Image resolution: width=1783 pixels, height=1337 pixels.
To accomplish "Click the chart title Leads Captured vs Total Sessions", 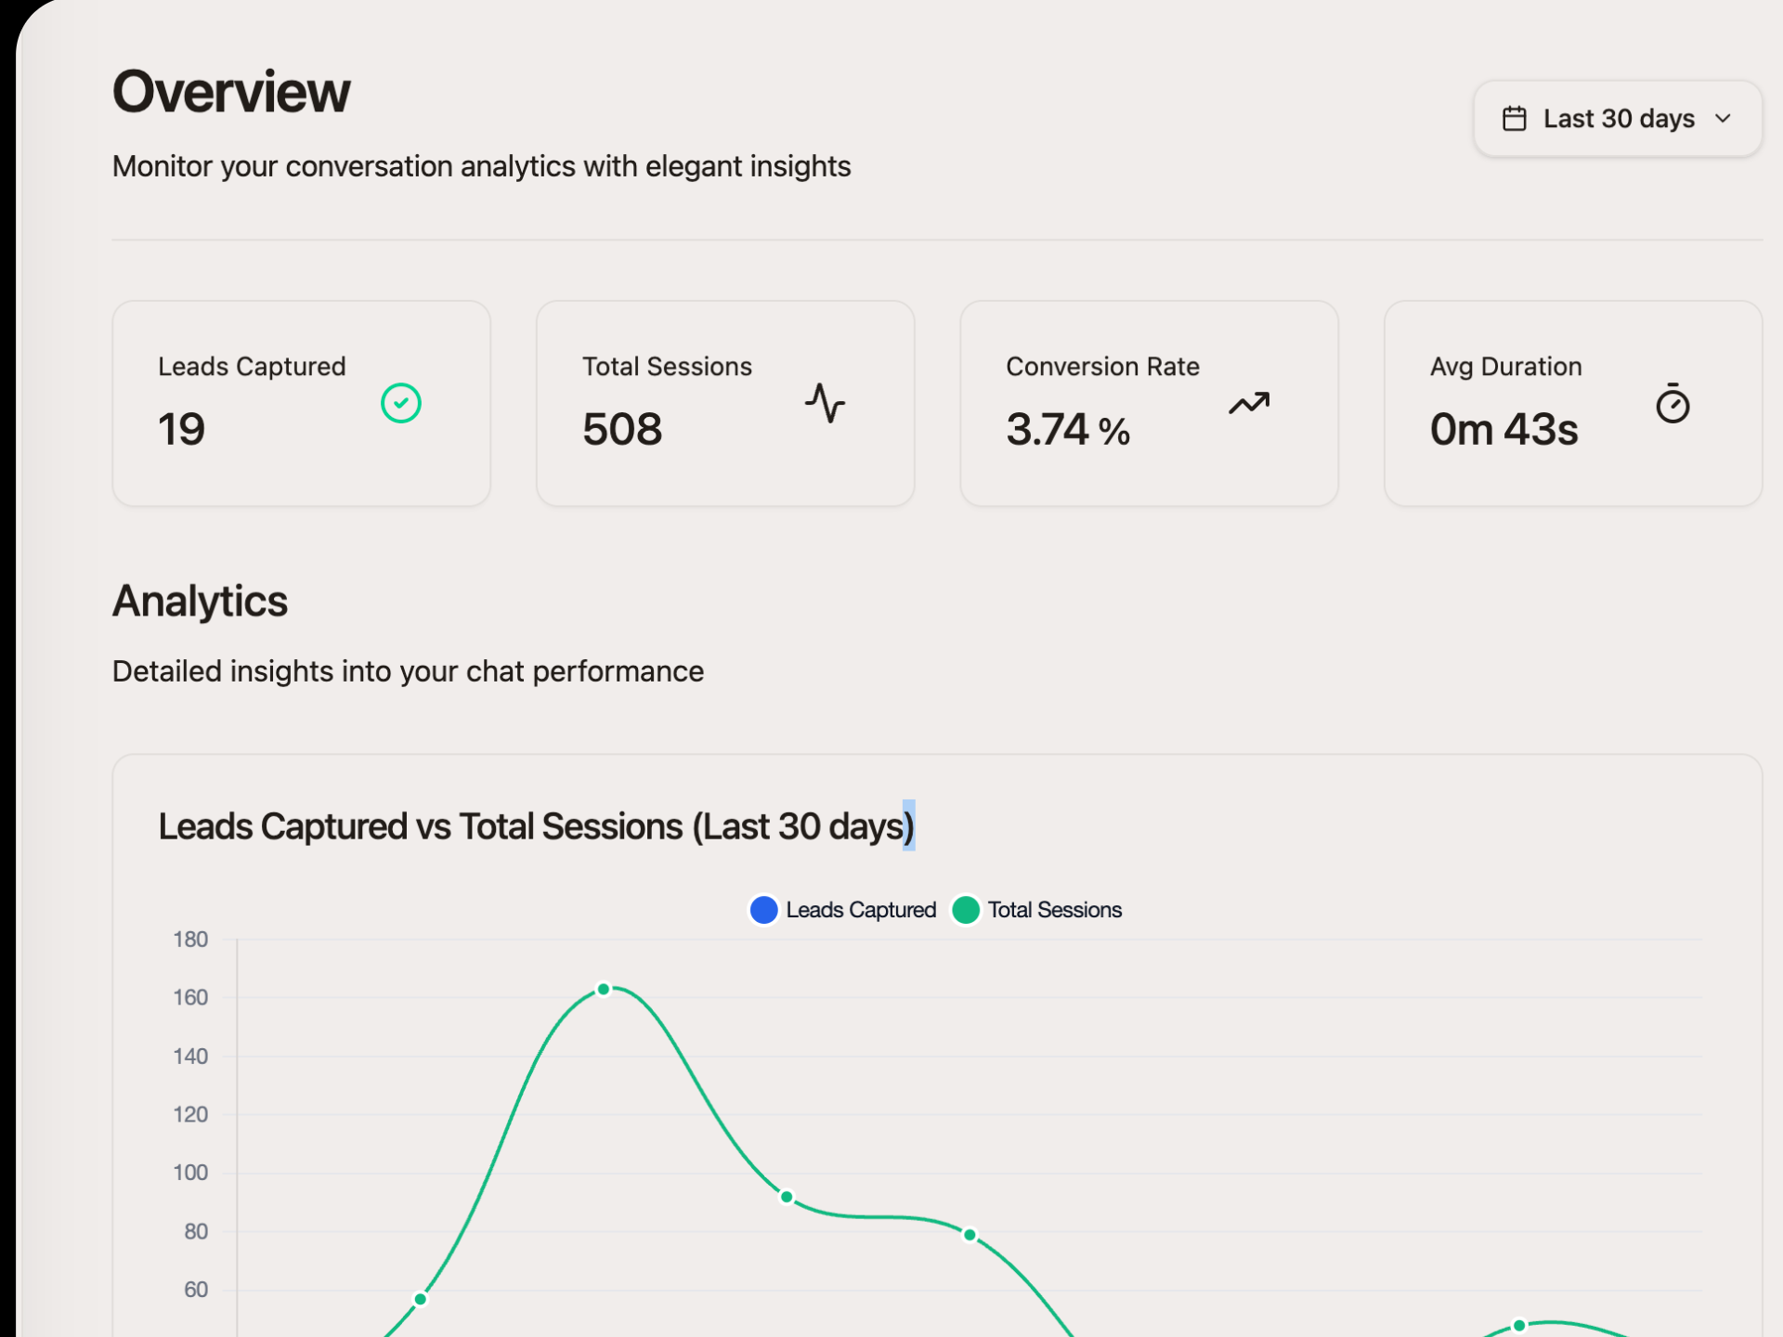I will [x=537, y=826].
